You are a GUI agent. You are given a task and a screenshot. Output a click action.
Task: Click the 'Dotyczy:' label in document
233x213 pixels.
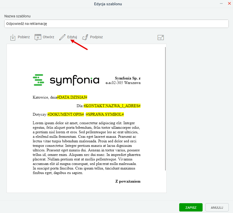tap(40, 114)
